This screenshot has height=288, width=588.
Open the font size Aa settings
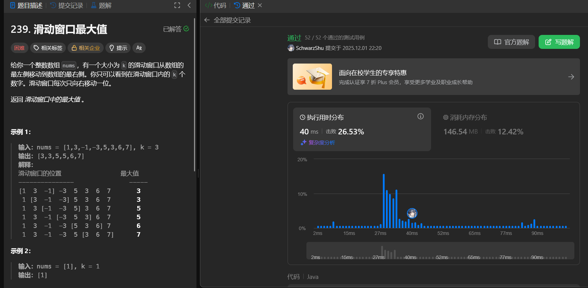click(139, 48)
